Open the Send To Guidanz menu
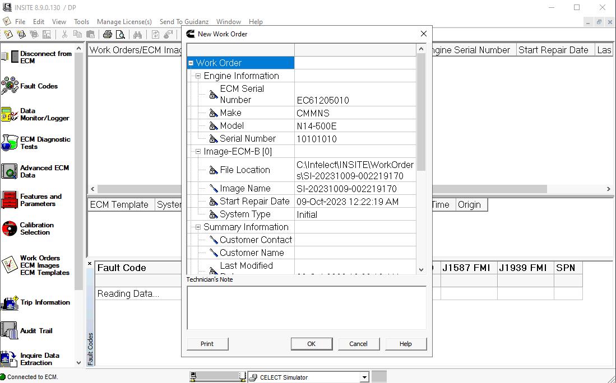The height and width of the screenshot is (383, 616). pyautogui.click(x=184, y=22)
